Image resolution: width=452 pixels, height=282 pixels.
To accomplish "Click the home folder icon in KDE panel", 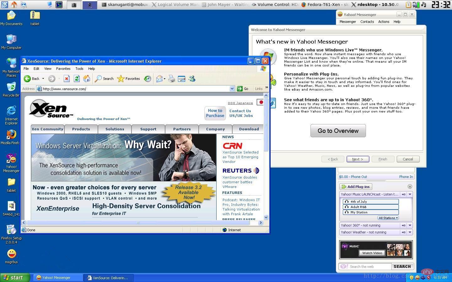I will [14, 4].
